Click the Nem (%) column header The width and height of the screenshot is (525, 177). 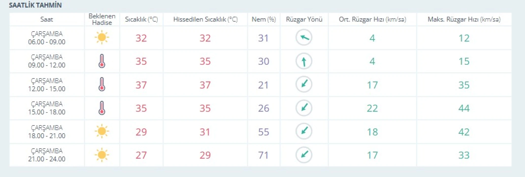[x=264, y=19]
